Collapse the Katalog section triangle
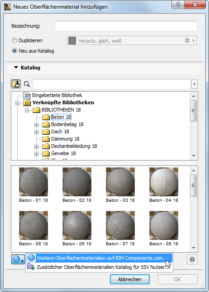 coord(16,67)
